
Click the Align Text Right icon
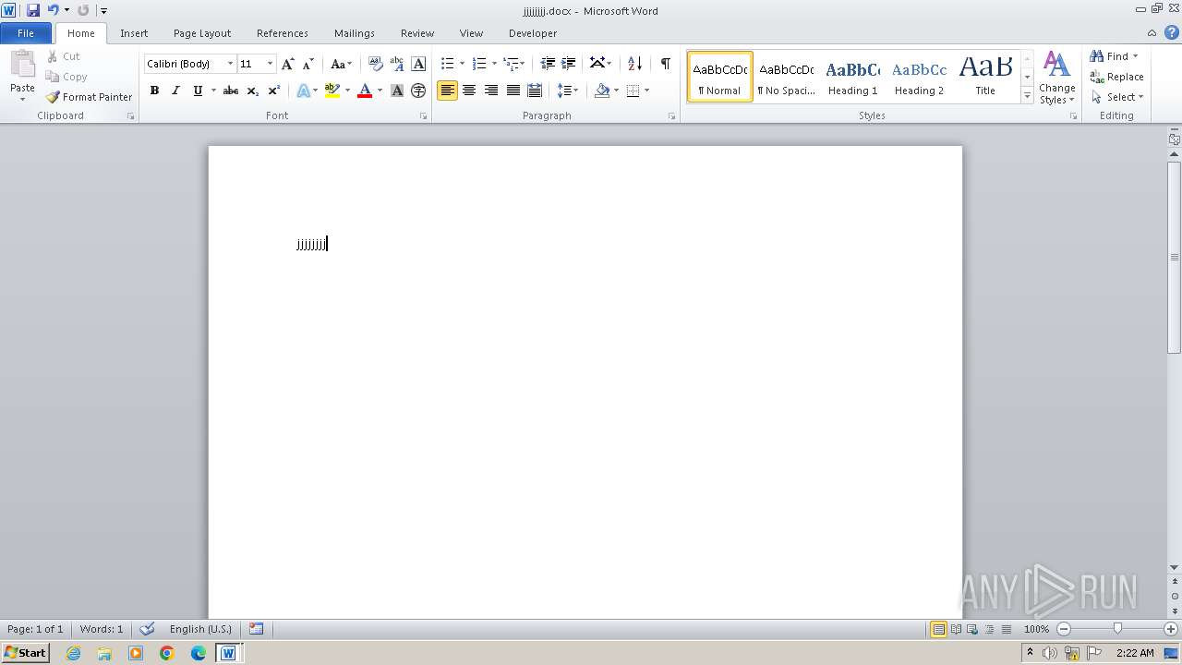pos(491,91)
